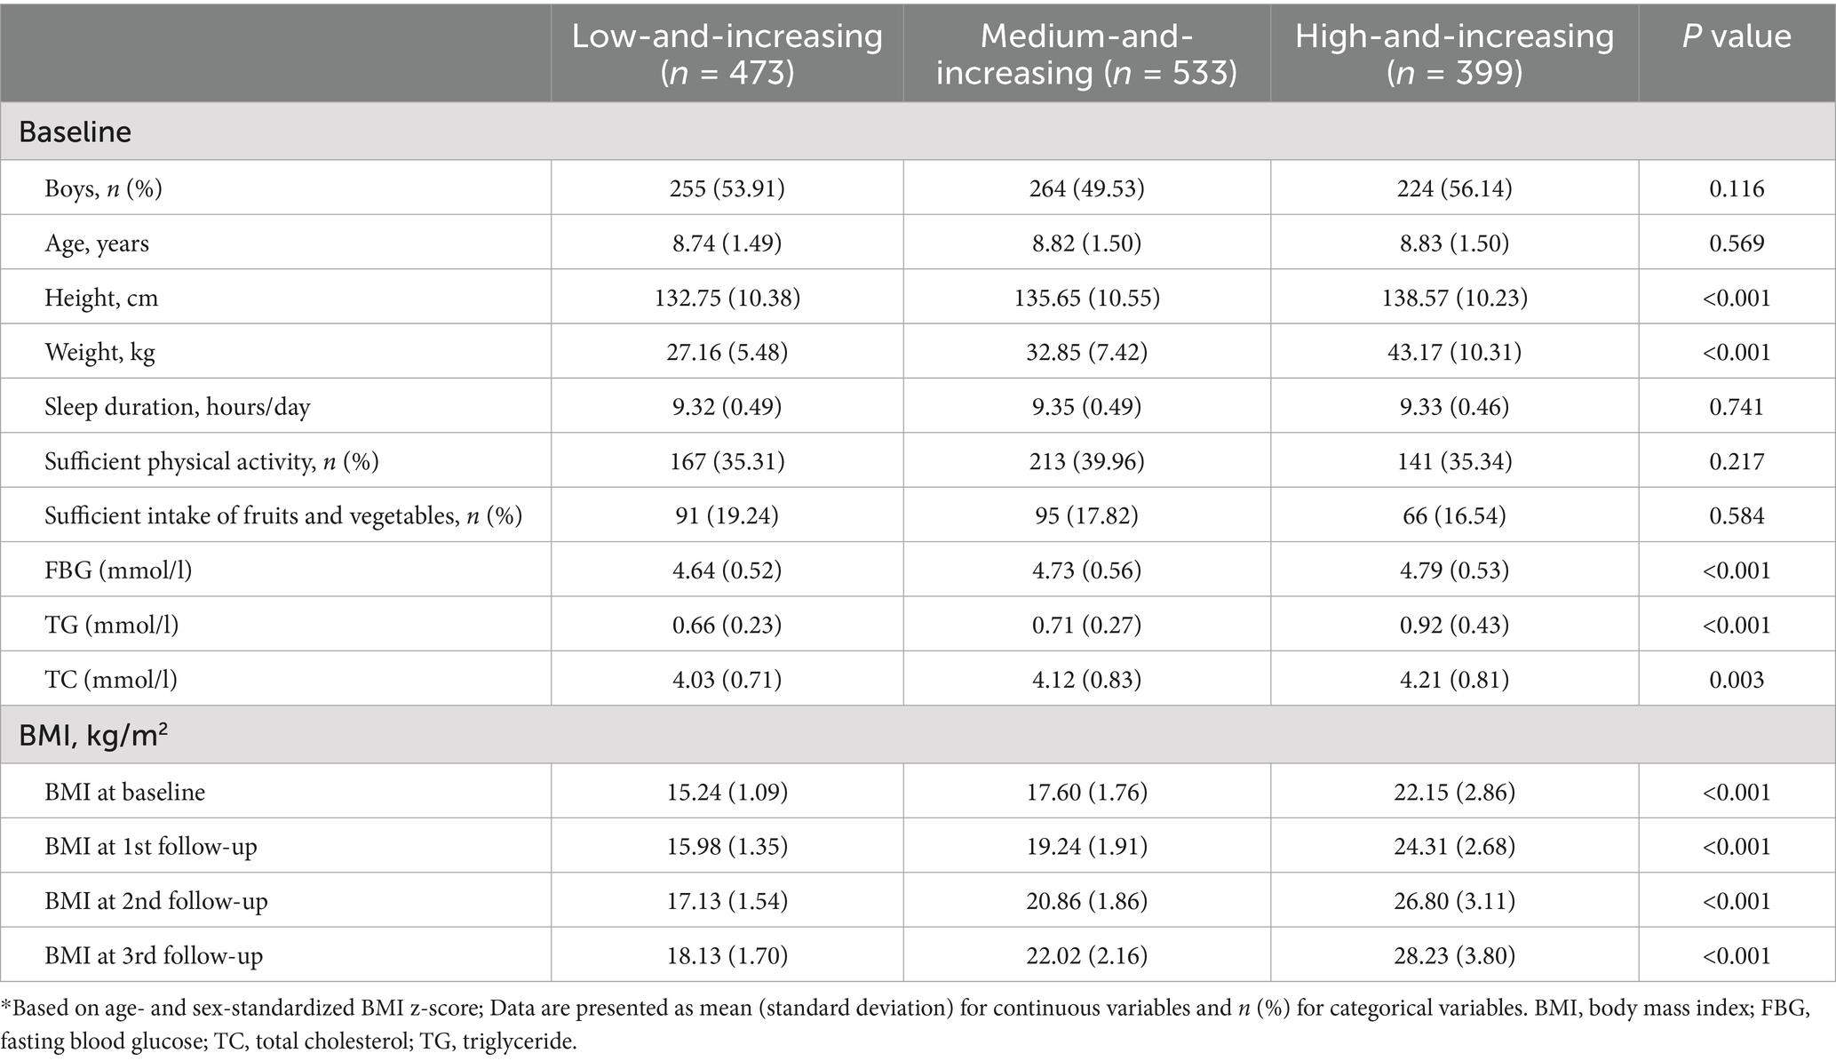The image size is (1836, 1061).
Task: Click the footnote text below the table
Action: (x=904, y=1025)
